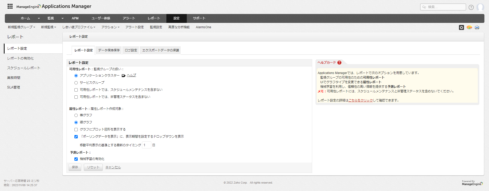
Task: Open the user profile avatar
Action: click(x=480, y=7)
